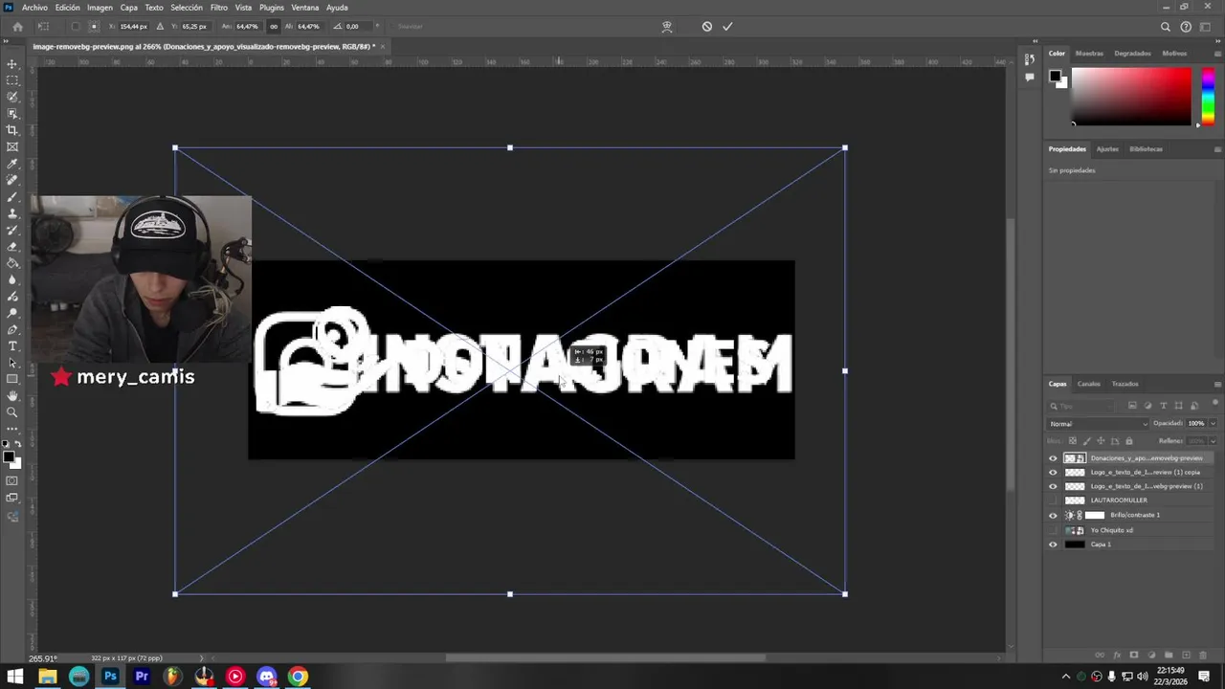The image size is (1225, 689).
Task: Open the Propiedades panel menu
Action: tap(1217, 149)
